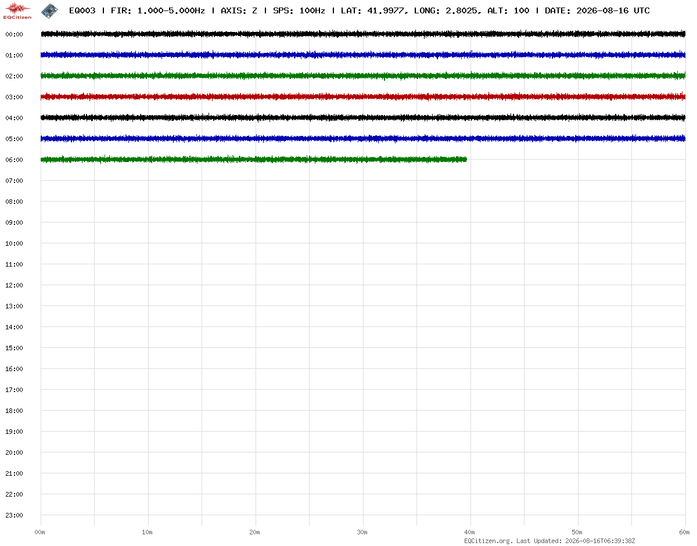Click the blue 05:00 seismic trace
This screenshot has height=546, width=697.
coord(363,139)
